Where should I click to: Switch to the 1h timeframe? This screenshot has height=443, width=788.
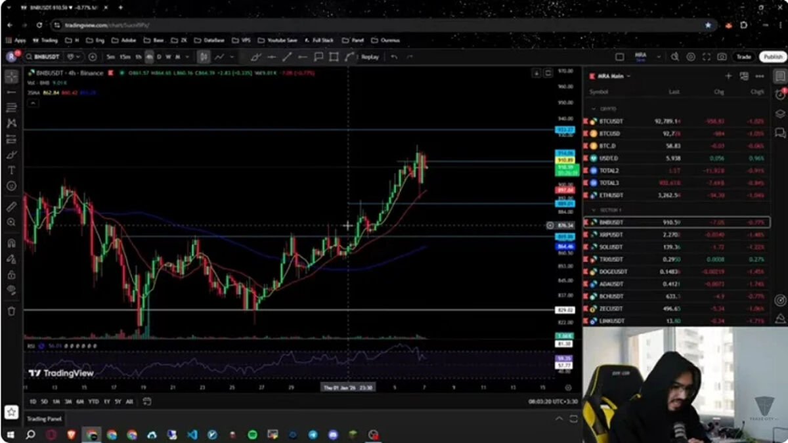pos(139,57)
